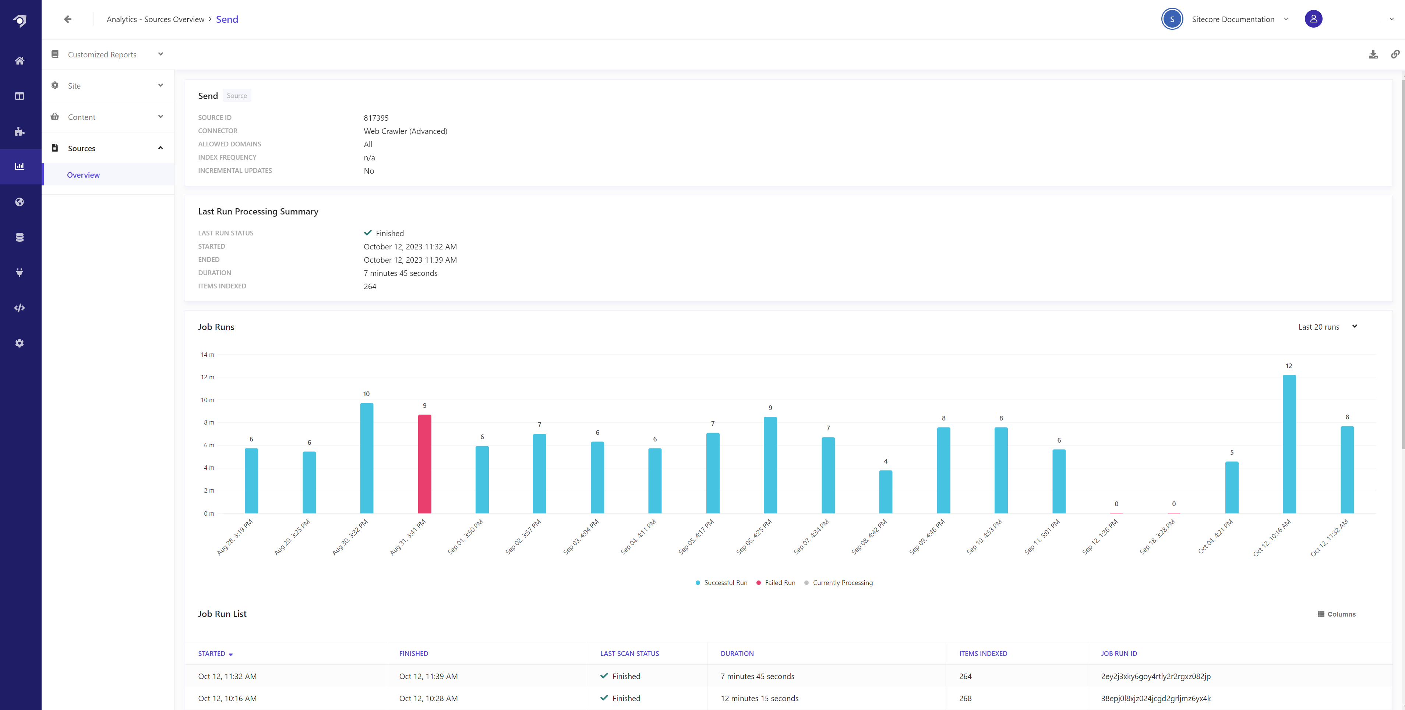
Task: Click the Sources document icon
Action: click(x=55, y=148)
